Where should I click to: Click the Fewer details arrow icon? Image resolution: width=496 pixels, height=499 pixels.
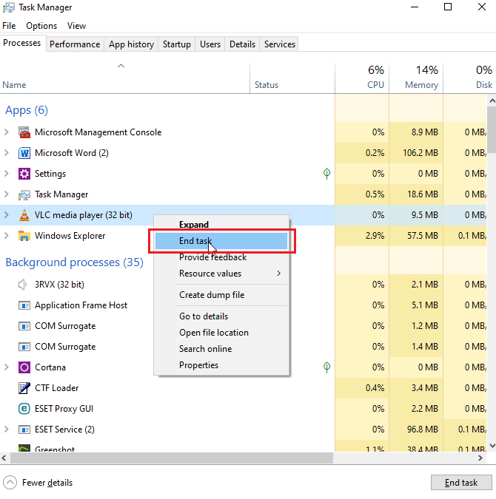10,483
